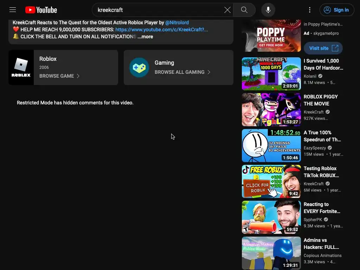Start voice search with the microphone
Viewport: 360px width, 270px height.
pyautogui.click(x=268, y=10)
